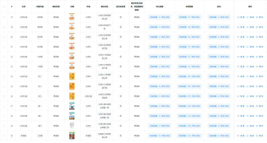Tick the select-all checkbox in table header
This screenshot has height=143, width=267.
coord(4,7)
